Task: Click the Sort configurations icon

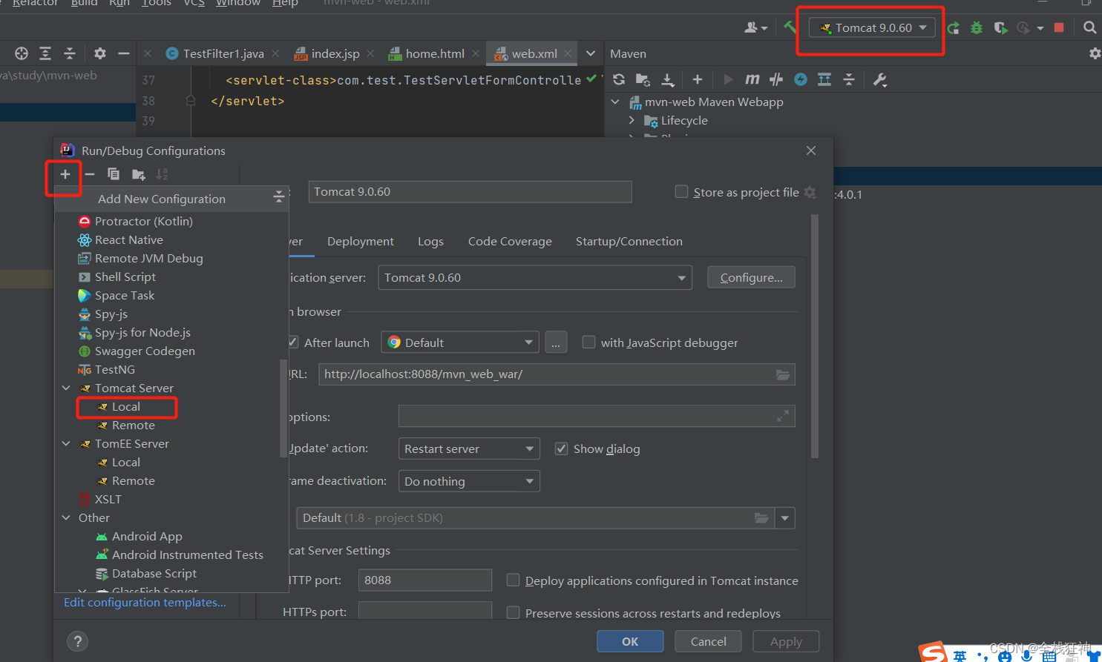Action: tap(162, 174)
